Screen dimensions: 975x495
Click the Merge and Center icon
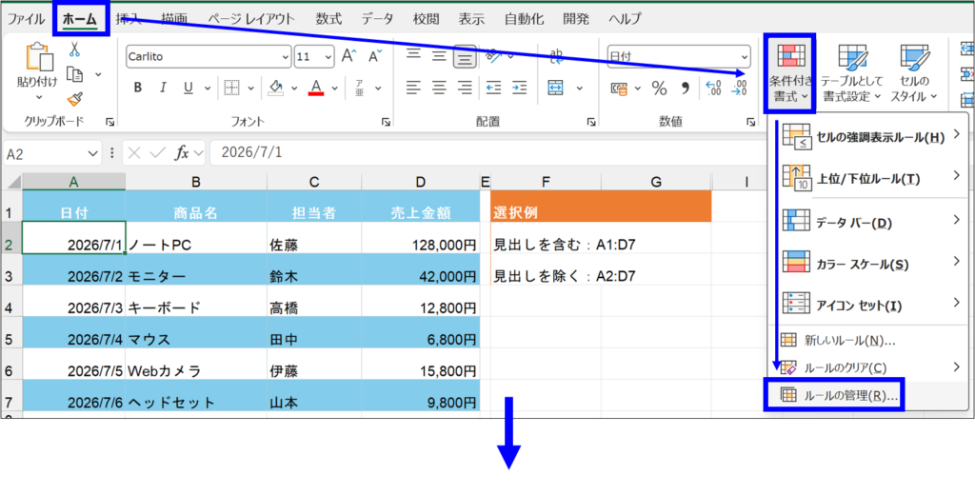[x=556, y=88]
